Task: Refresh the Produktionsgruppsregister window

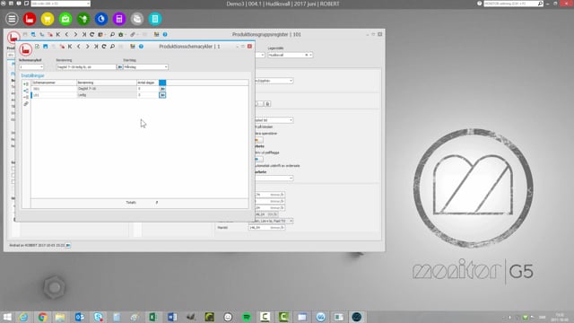Action: pos(91,34)
